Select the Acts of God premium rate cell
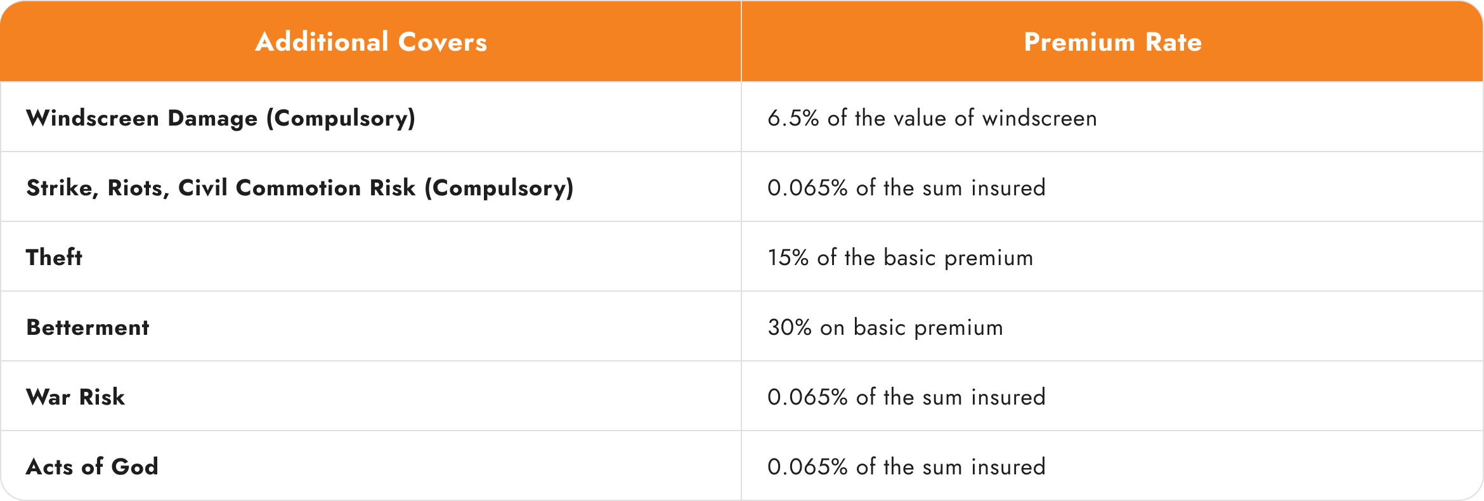1484x501 pixels. pyautogui.click(x=906, y=467)
